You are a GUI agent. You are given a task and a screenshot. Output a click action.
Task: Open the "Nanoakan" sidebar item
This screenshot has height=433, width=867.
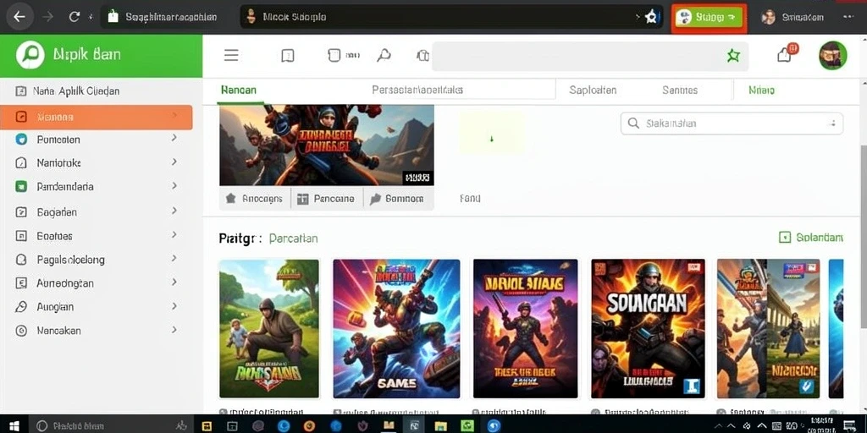[97, 331]
